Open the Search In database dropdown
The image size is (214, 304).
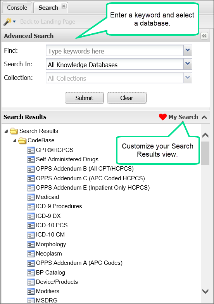click(188, 64)
